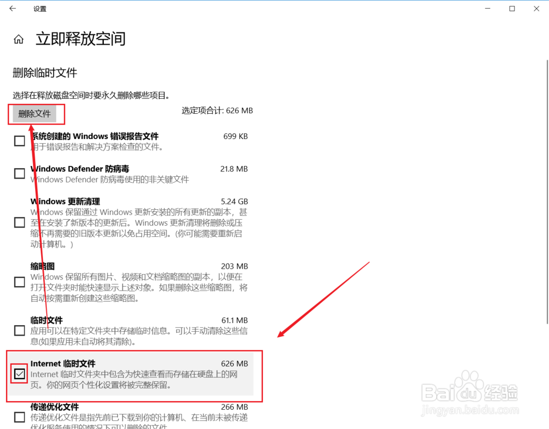Click the 266 MB size value
549x429 pixels.
point(234,407)
